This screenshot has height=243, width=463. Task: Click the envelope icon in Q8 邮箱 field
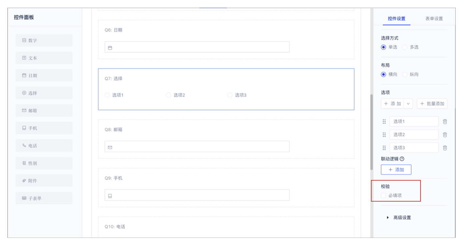pyautogui.click(x=110, y=147)
